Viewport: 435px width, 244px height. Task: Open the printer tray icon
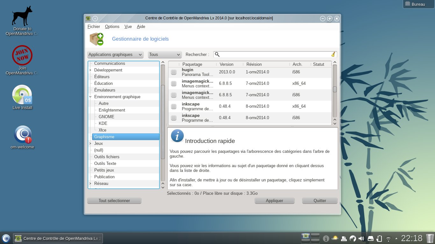[x=344, y=238]
